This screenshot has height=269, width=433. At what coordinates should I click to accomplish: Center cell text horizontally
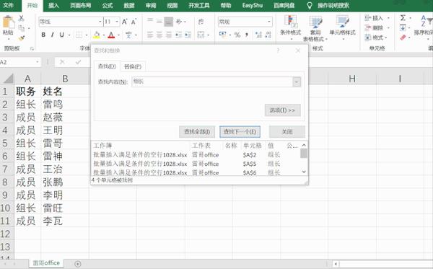pyautogui.click(x=159, y=35)
